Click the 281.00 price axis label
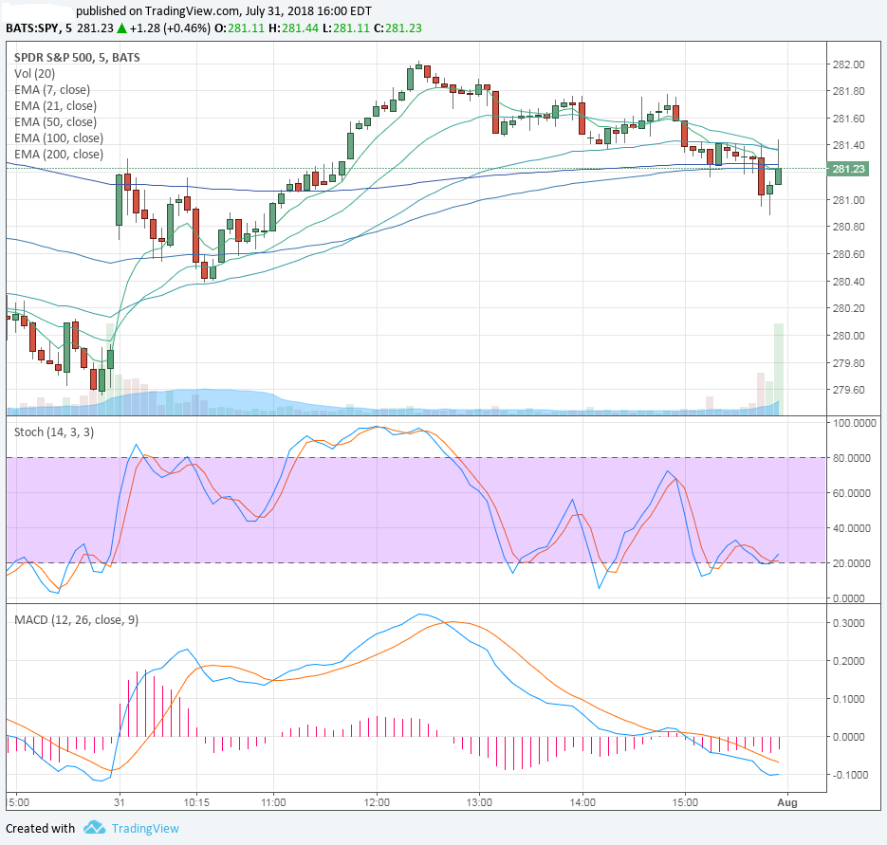This screenshot has height=845, width=887. pyautogui.click(x=848, y=200)
